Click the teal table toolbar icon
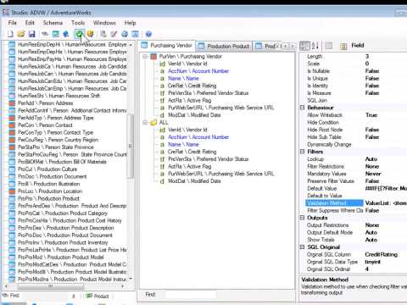This screenshot has height=305, width=407. click(x=56, y=34)
